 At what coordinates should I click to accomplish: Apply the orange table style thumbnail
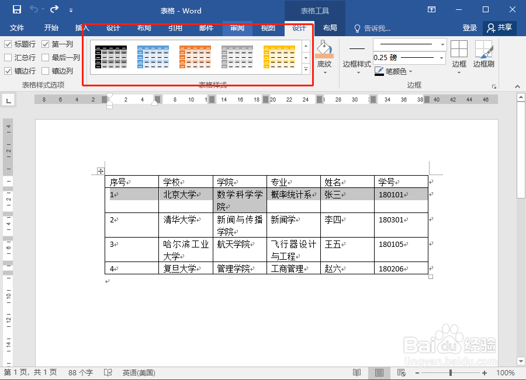point(195,57)
